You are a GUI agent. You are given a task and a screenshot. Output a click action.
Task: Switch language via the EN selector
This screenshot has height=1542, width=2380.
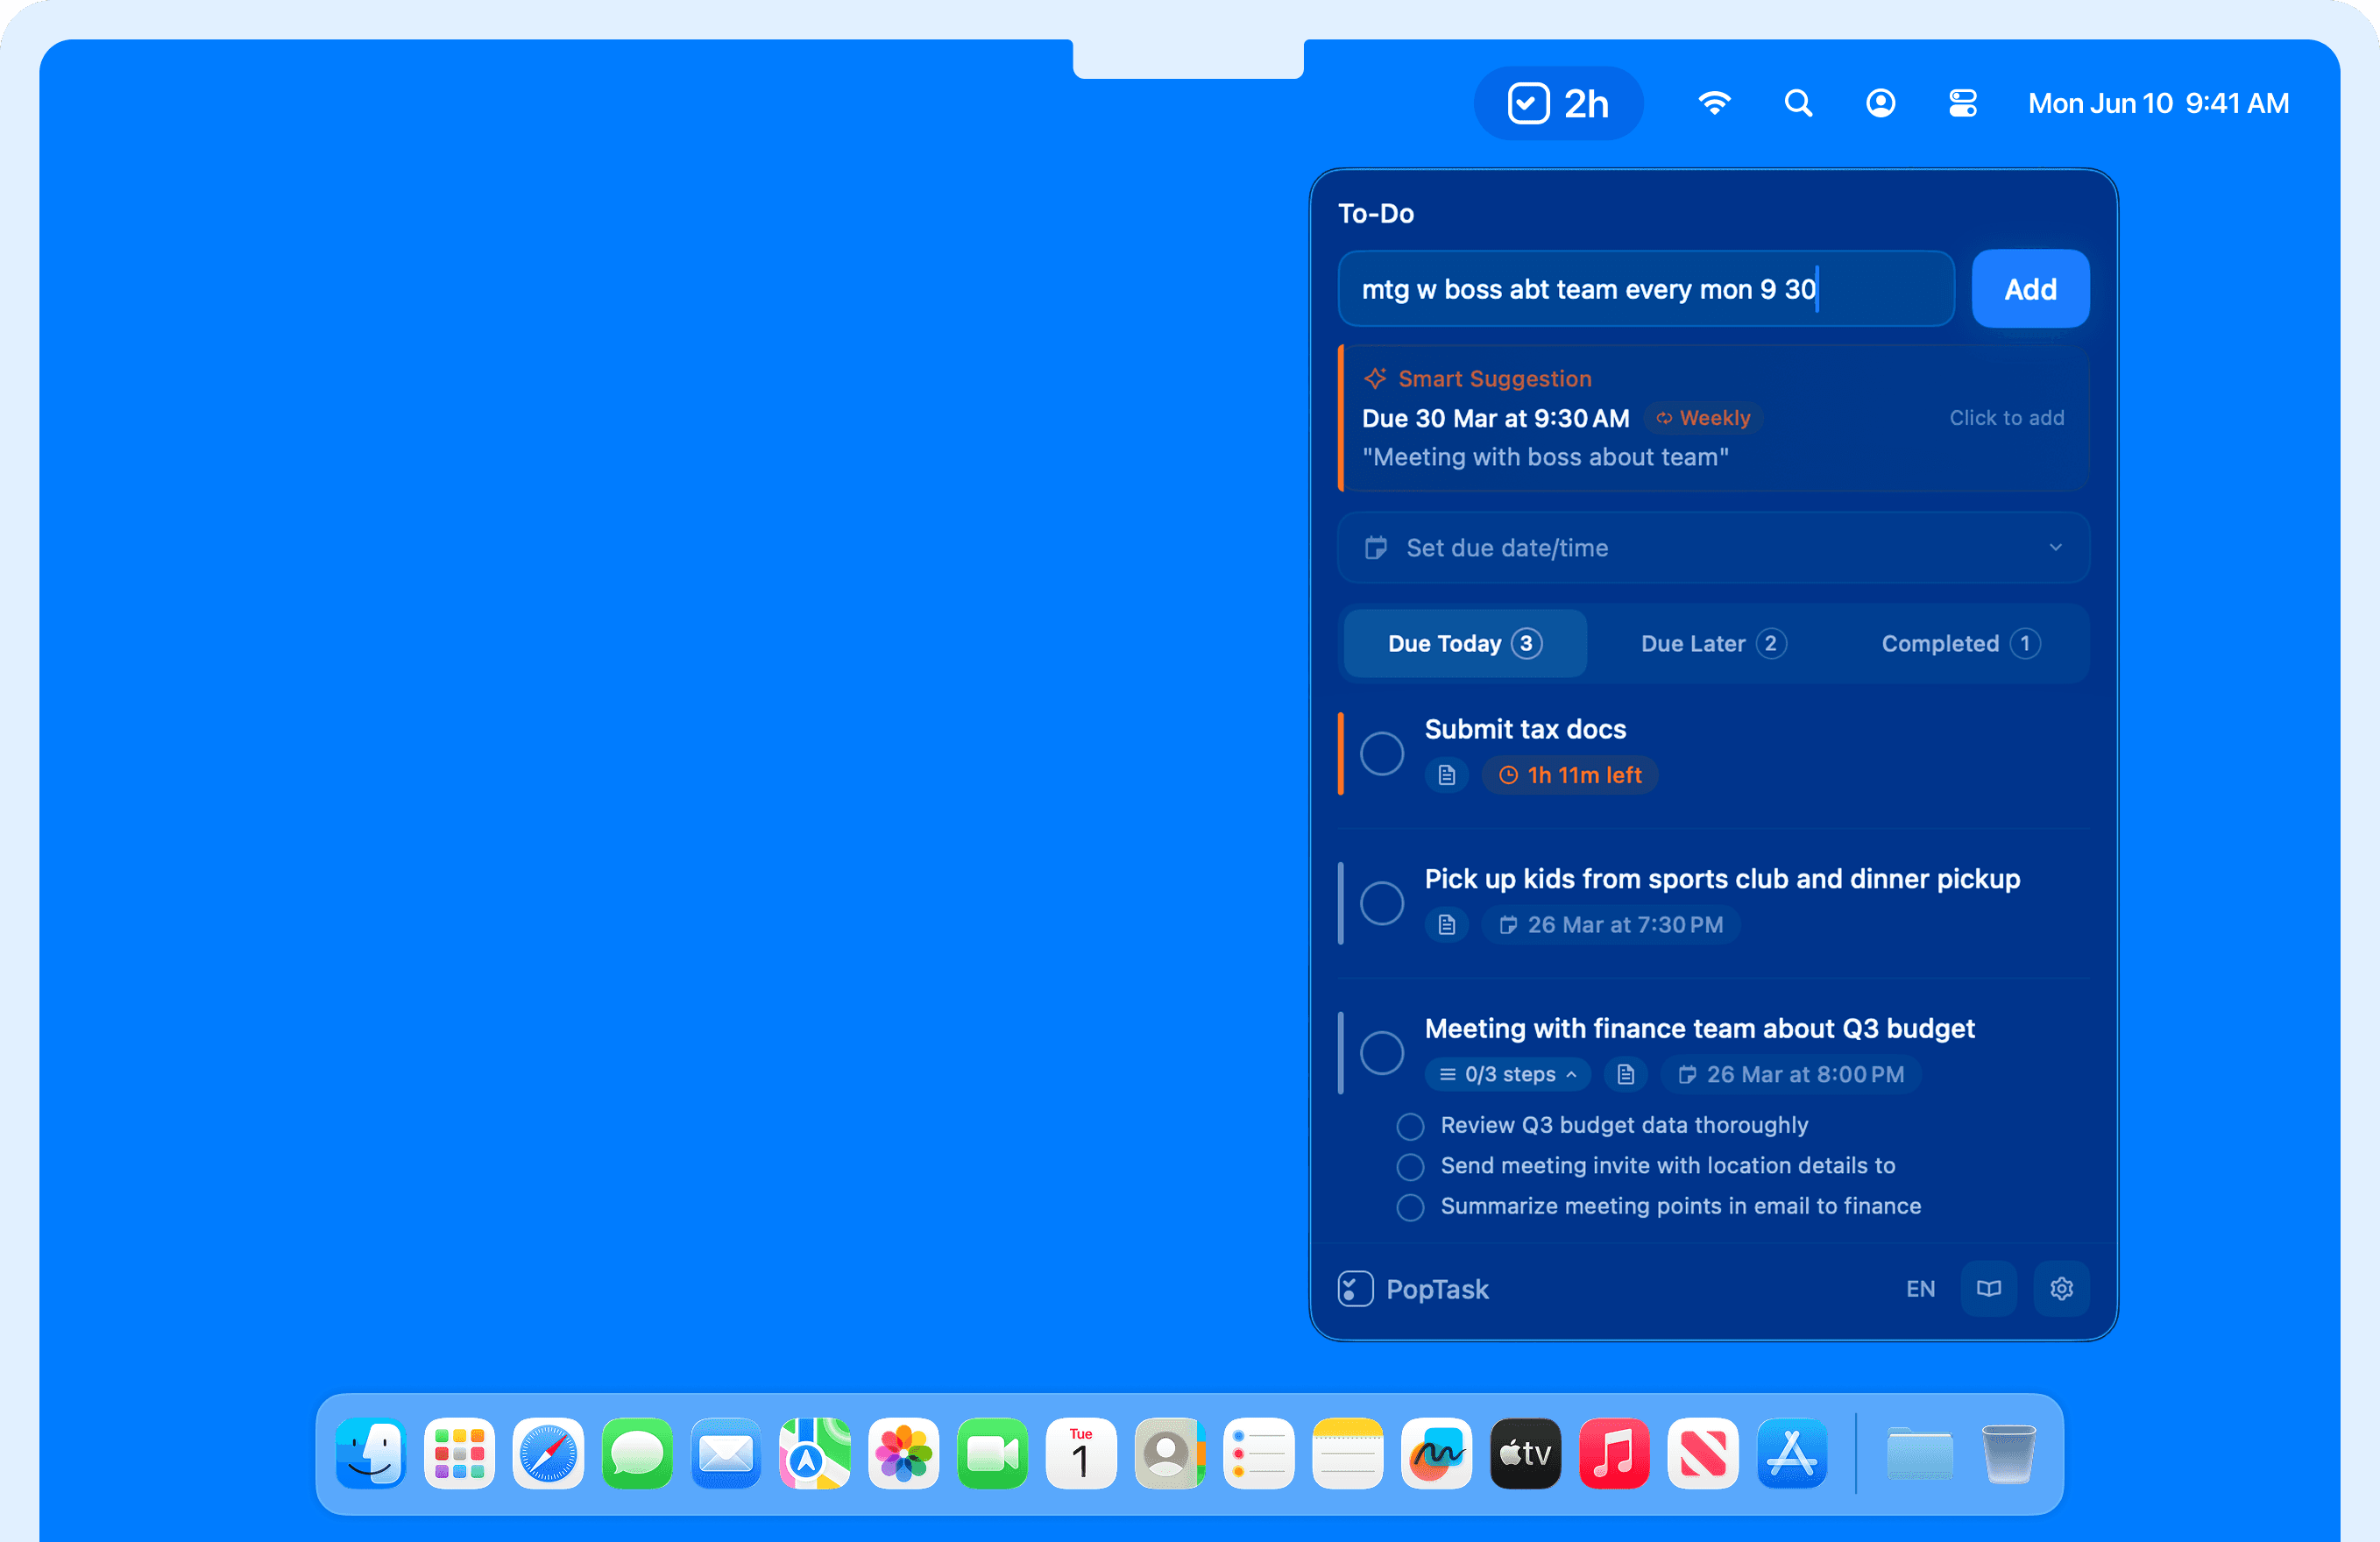(x=1919, y=1288)
